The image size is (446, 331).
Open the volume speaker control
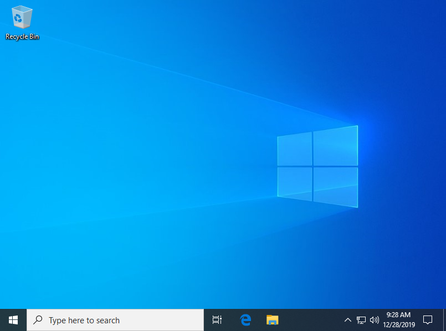pyautogui.click(x=375, y=320)
